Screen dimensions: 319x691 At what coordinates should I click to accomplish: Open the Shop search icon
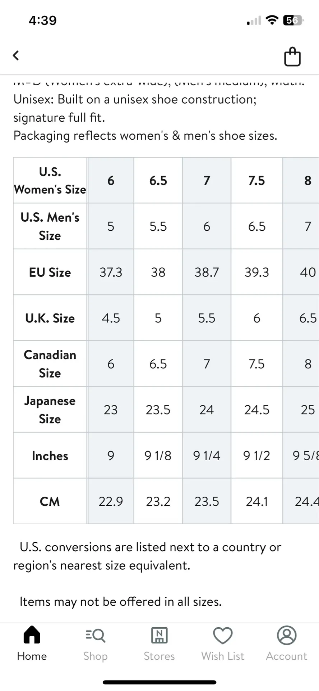tap(95, 636)
